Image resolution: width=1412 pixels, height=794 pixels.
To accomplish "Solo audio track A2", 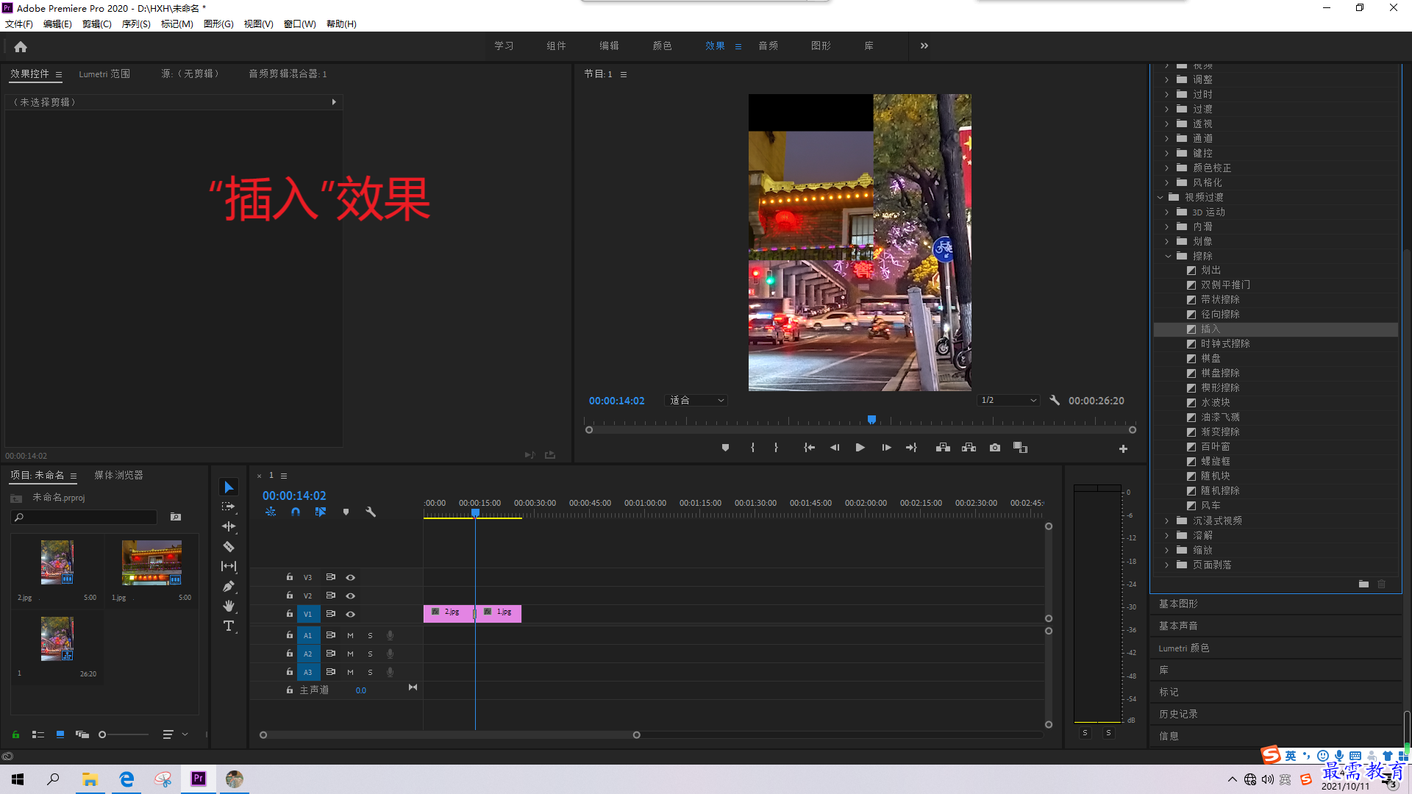I will (370, 654).
